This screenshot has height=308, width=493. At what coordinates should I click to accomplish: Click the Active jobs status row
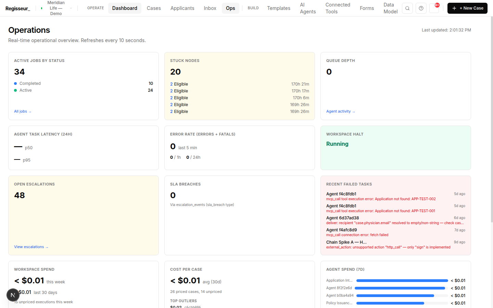click(84, 90)
